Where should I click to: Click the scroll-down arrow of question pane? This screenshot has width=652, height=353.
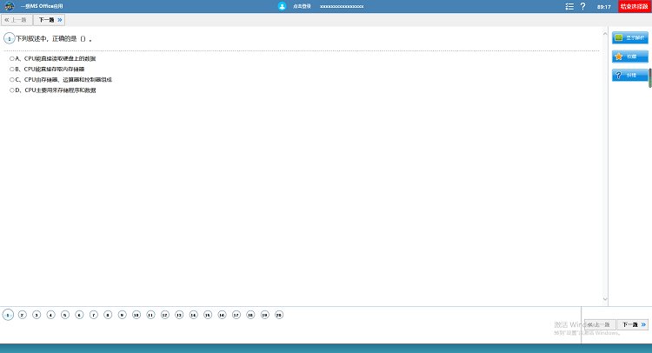(605, 299)
